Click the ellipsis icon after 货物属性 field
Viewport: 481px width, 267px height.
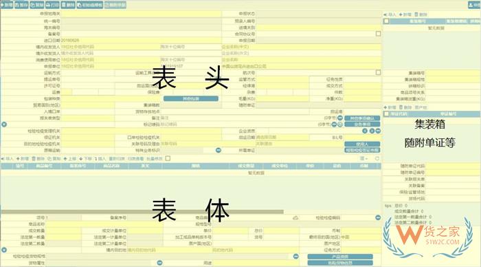(159, 263)
